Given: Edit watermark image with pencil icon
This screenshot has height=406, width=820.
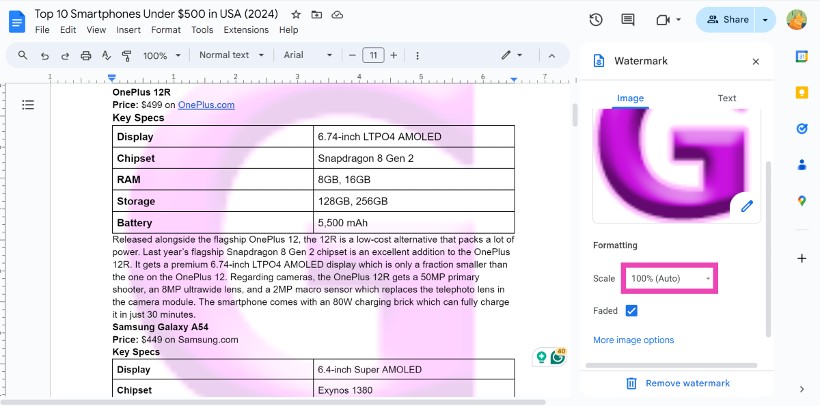Looking at the screenshot, I should [x=746, y=206].
